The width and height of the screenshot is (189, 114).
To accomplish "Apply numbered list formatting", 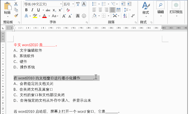I will tap(104, 4).
